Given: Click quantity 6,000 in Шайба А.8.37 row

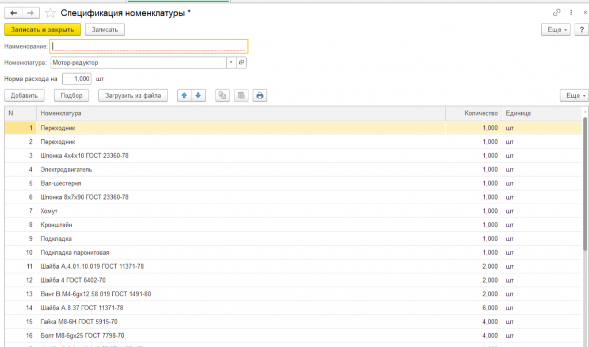Looking at the screenshot, I should point(490,308).
